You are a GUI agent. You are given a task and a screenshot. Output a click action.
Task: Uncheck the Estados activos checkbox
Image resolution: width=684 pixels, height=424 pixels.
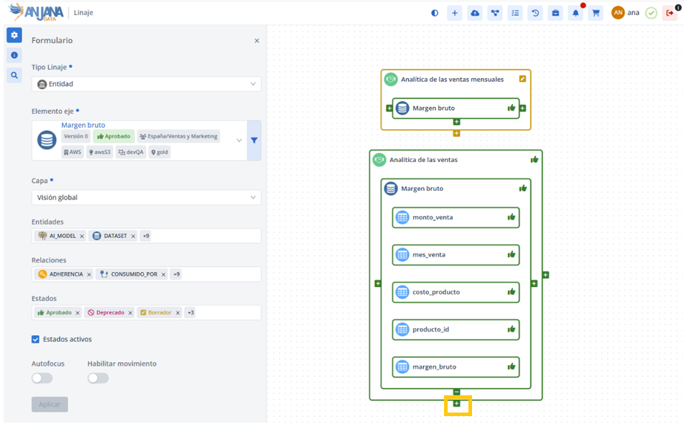pyautogui.click(x=36, y=339)
